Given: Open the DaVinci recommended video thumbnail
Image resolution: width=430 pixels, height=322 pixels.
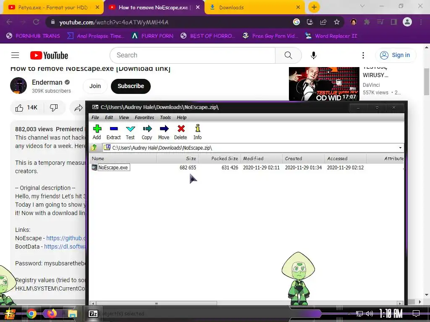Looking at the screenshot, I should (x=324, y=84).
